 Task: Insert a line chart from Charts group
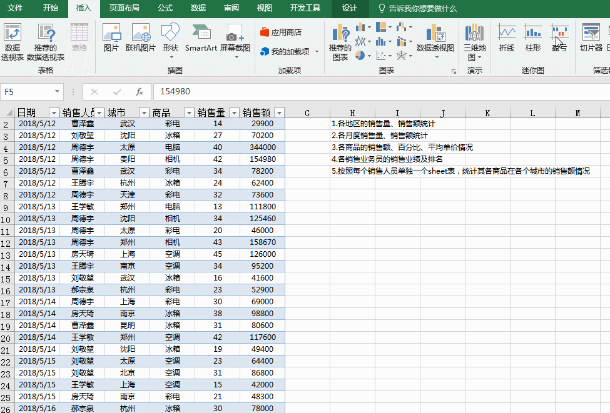[363, 41]
